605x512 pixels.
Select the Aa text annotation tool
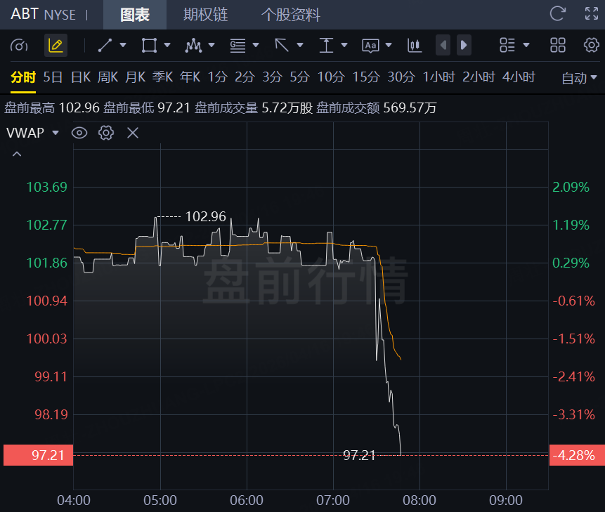click(370, 46)
